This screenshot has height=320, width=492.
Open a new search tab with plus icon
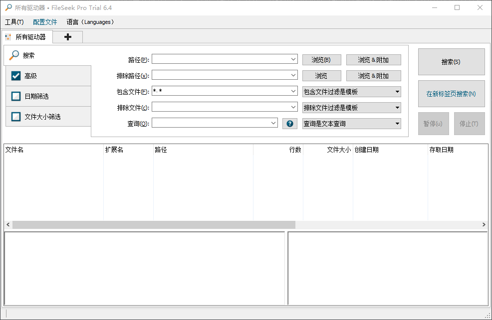point(67,37)
